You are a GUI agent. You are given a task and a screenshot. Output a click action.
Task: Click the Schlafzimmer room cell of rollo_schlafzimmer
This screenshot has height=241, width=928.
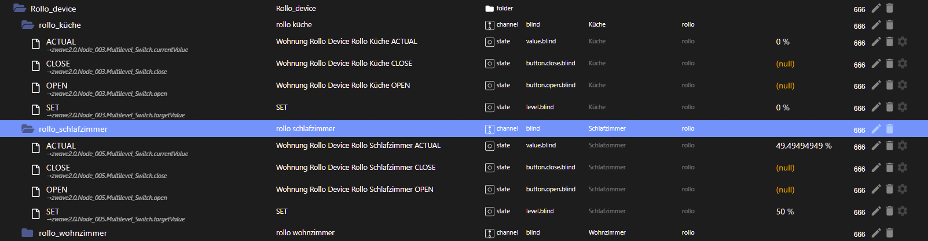point(607,129)
